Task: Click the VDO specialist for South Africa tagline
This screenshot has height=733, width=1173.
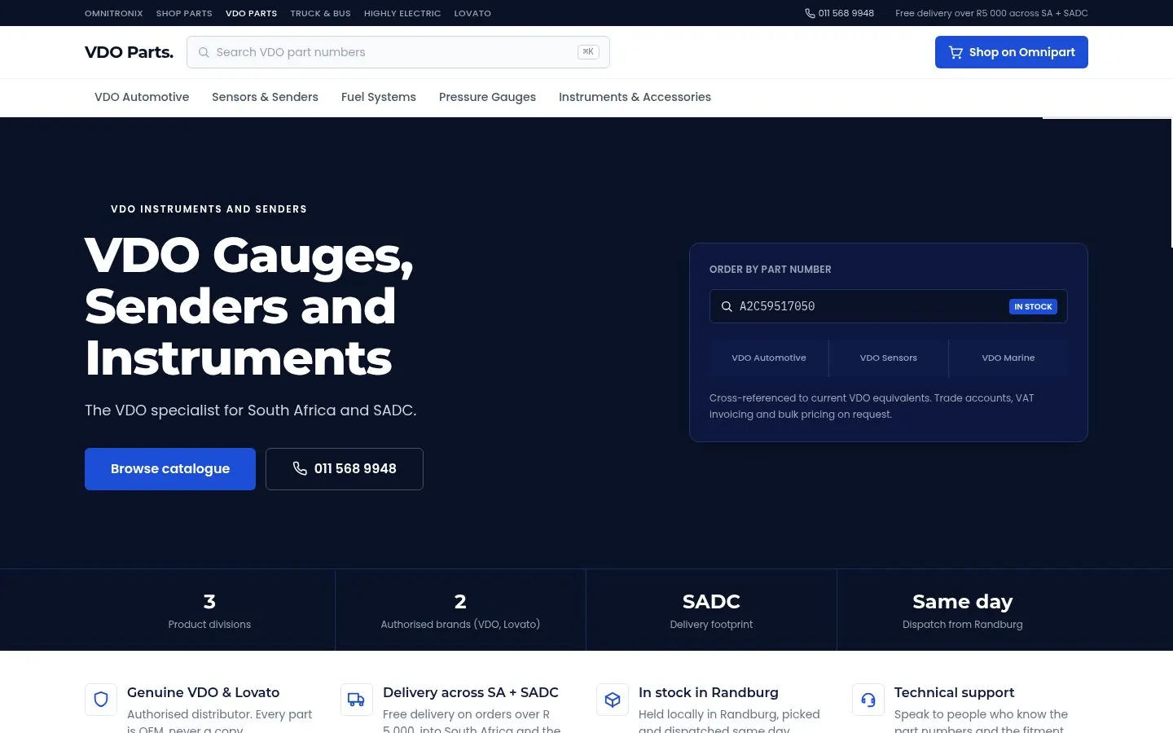Action: (x=251, y=410)
